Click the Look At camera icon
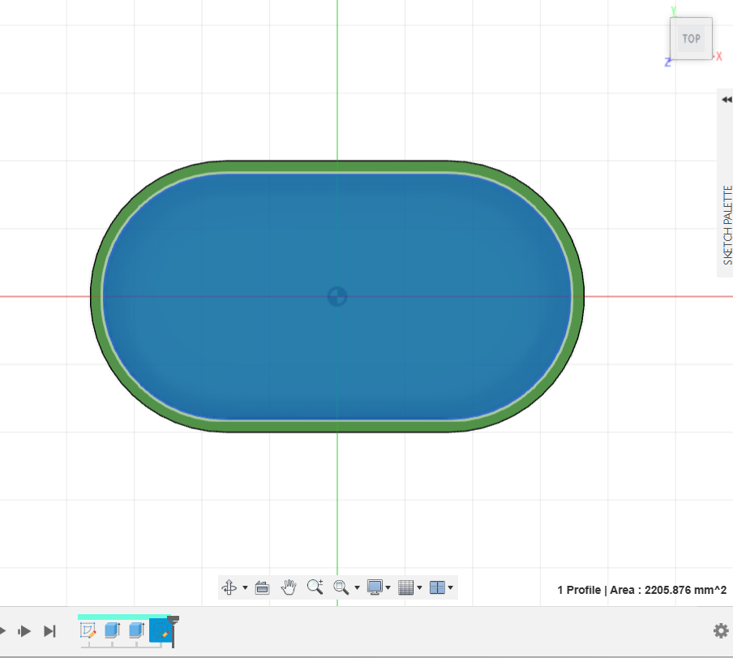 point(262,587)
